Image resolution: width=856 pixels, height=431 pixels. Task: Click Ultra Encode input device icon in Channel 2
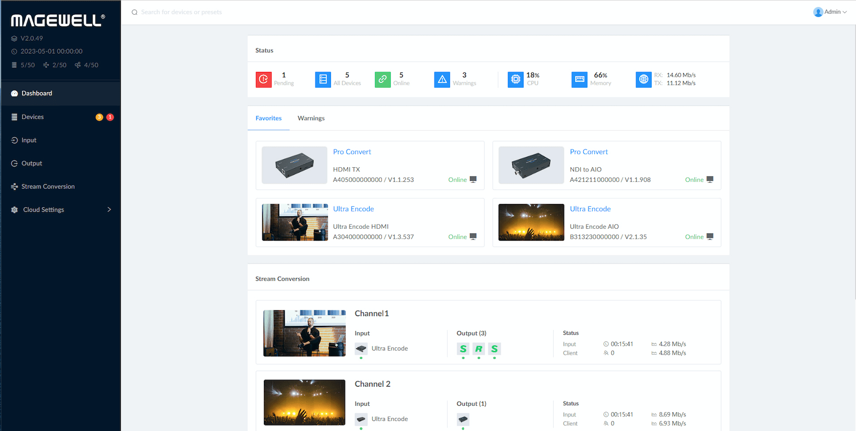(x=361, y=419)
